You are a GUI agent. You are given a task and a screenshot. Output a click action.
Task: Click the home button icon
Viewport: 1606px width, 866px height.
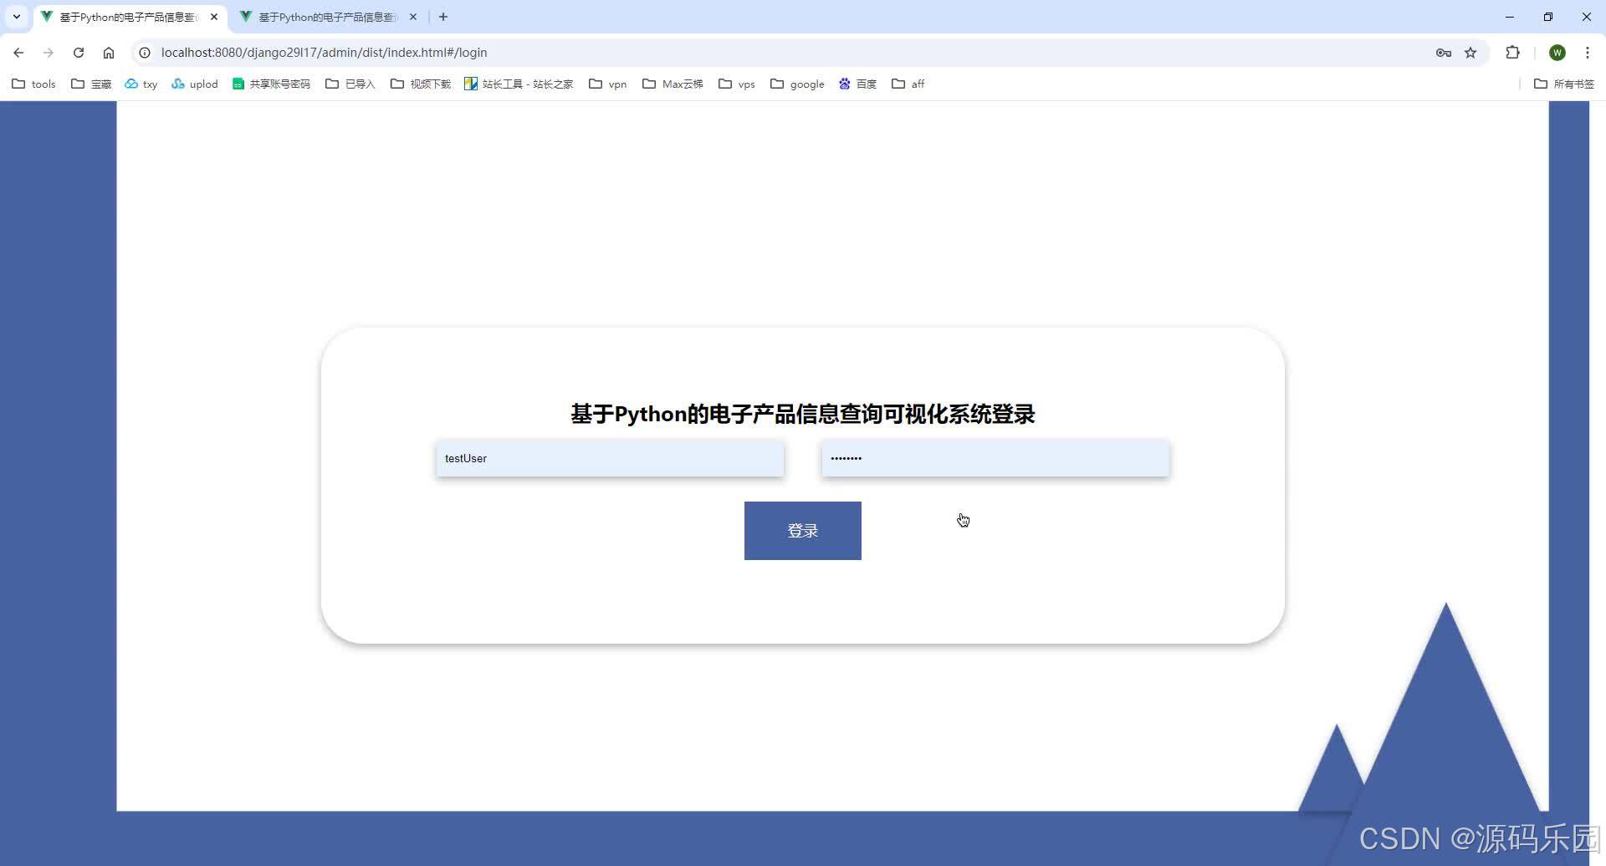(x=109, y=52)
